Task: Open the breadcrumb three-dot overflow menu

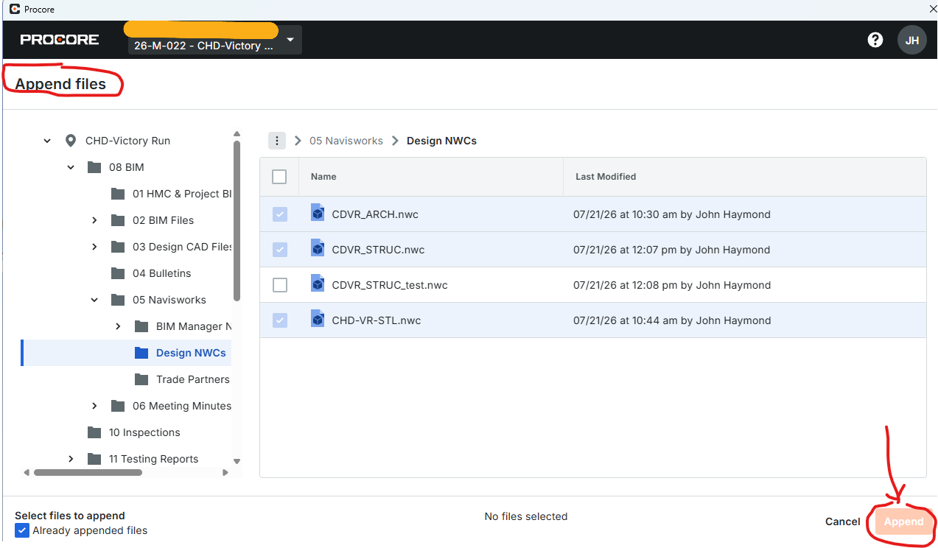Action: pos(276,141)
